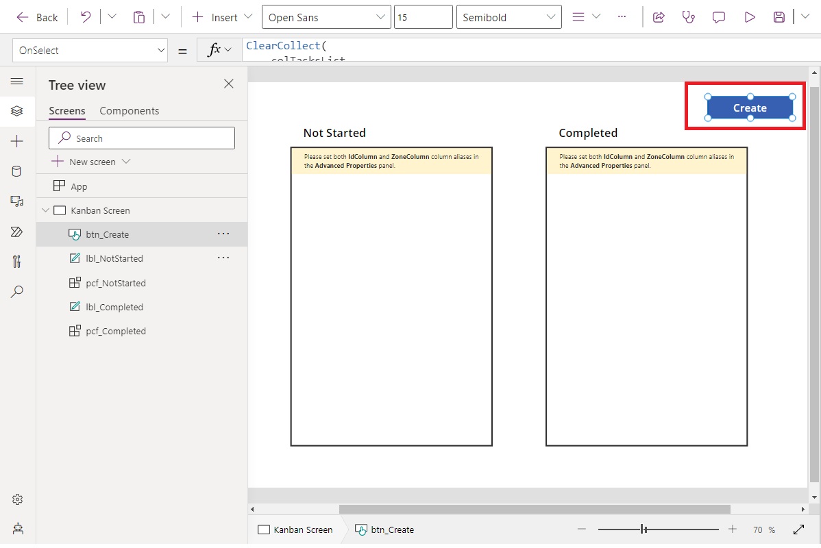Screen dimensions: 821x548
Task: Open Comments from the top toolbar
Action: 718,16
